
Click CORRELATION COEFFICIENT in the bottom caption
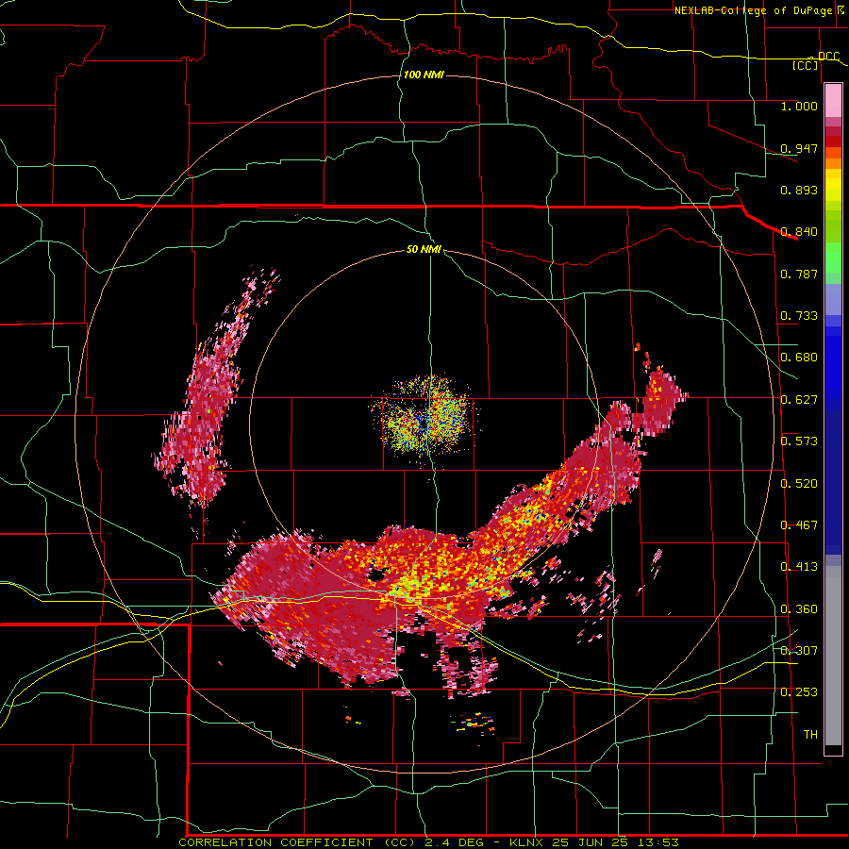pyautogui.click(x=275, y=842)
